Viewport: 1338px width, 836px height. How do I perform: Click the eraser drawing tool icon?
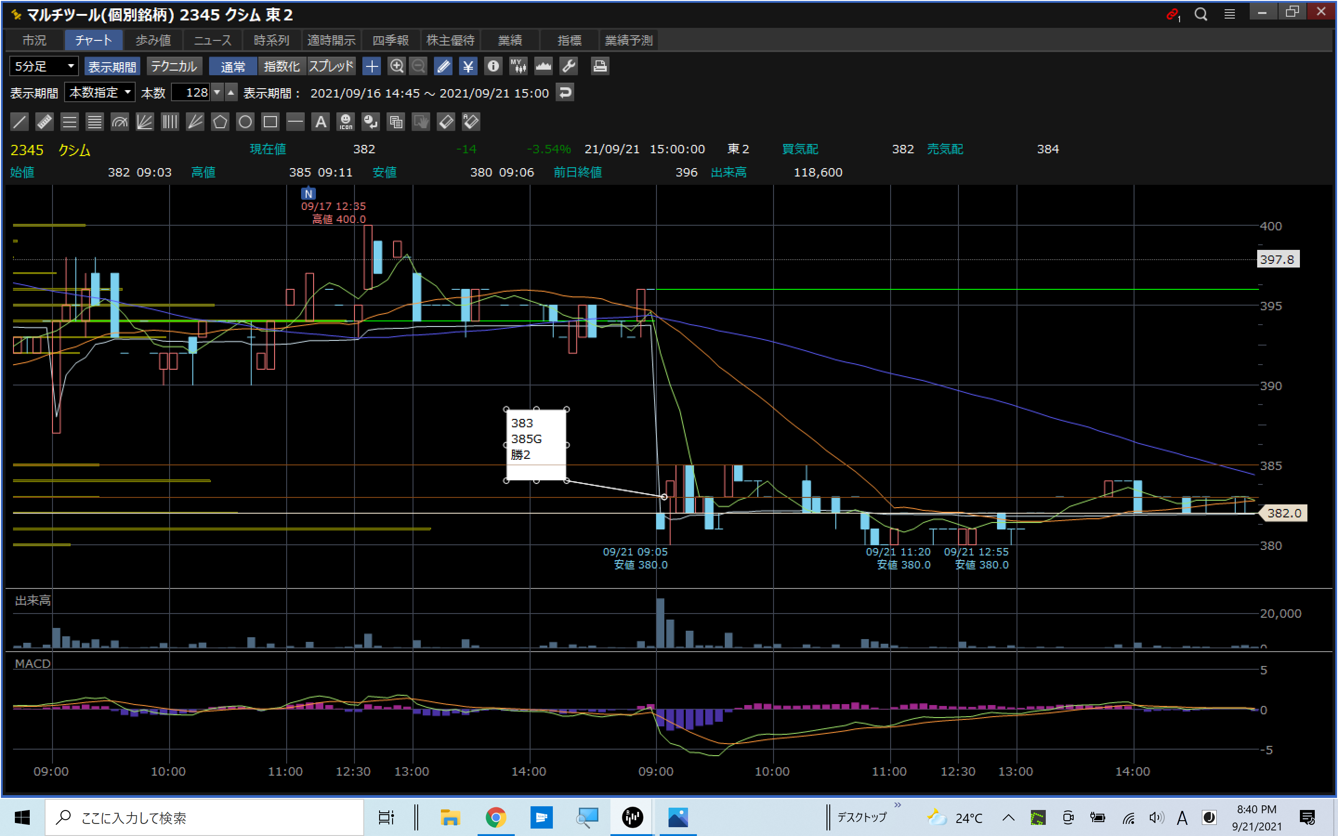pyautogui.click(x=446, y=122)
